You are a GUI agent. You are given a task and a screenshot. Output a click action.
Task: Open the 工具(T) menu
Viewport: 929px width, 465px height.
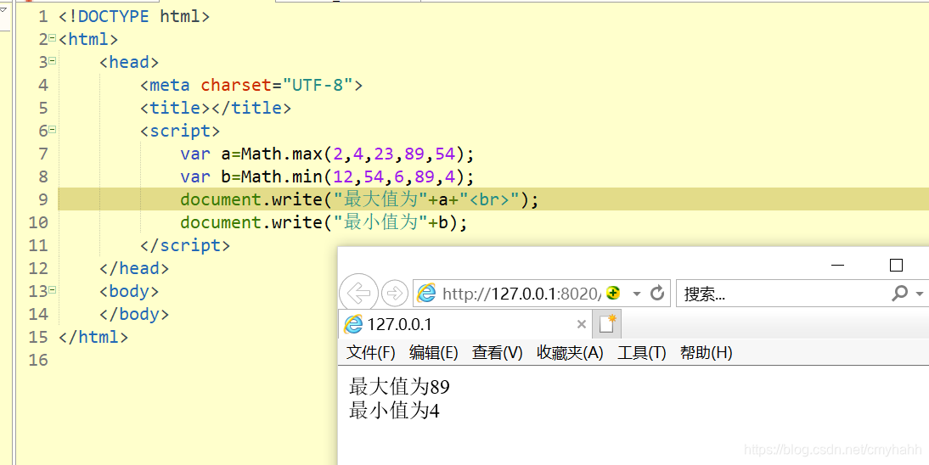point(642,353)
